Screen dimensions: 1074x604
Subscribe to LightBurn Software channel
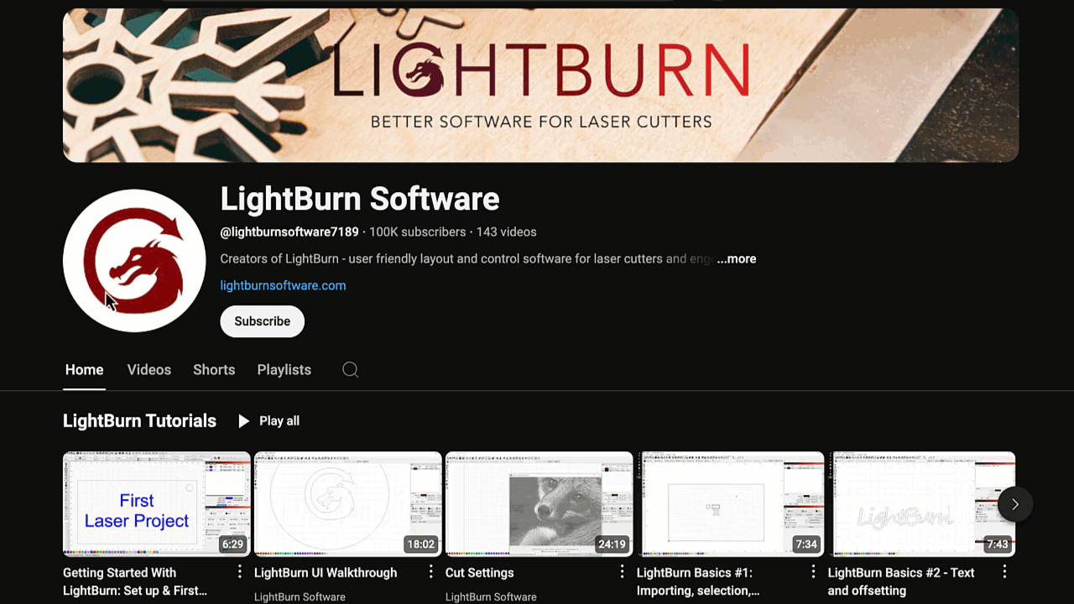tap(262, 321)
